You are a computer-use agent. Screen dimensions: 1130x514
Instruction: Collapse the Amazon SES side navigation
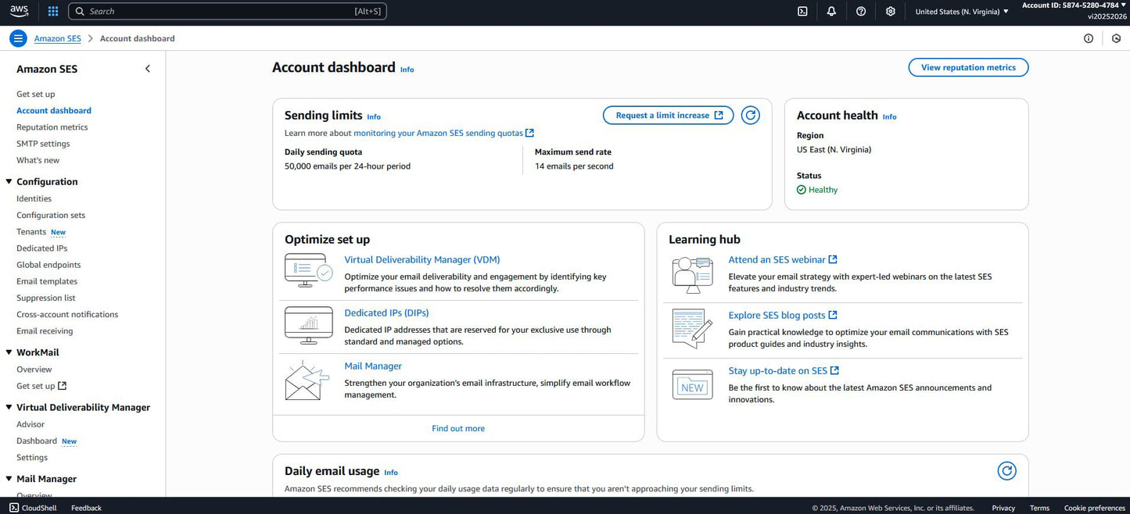(148, 69)
